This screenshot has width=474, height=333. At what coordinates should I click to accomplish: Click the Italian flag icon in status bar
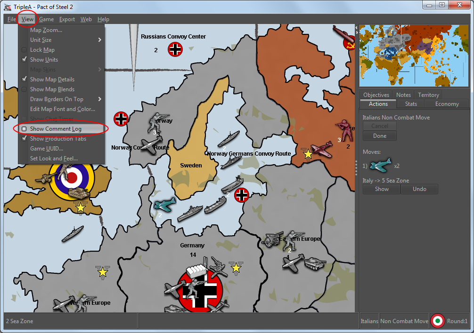click(438, 321)
